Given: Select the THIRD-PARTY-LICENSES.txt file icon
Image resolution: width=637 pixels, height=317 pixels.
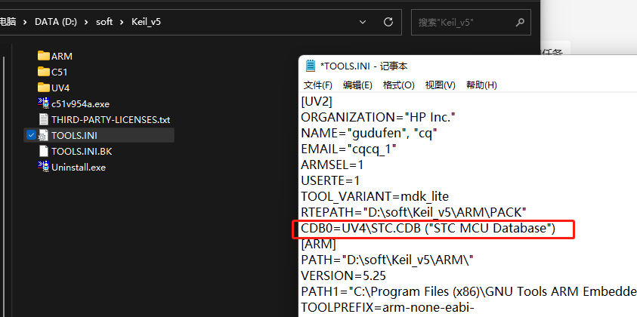Looking at the screenshot, I should pos(44,119).
